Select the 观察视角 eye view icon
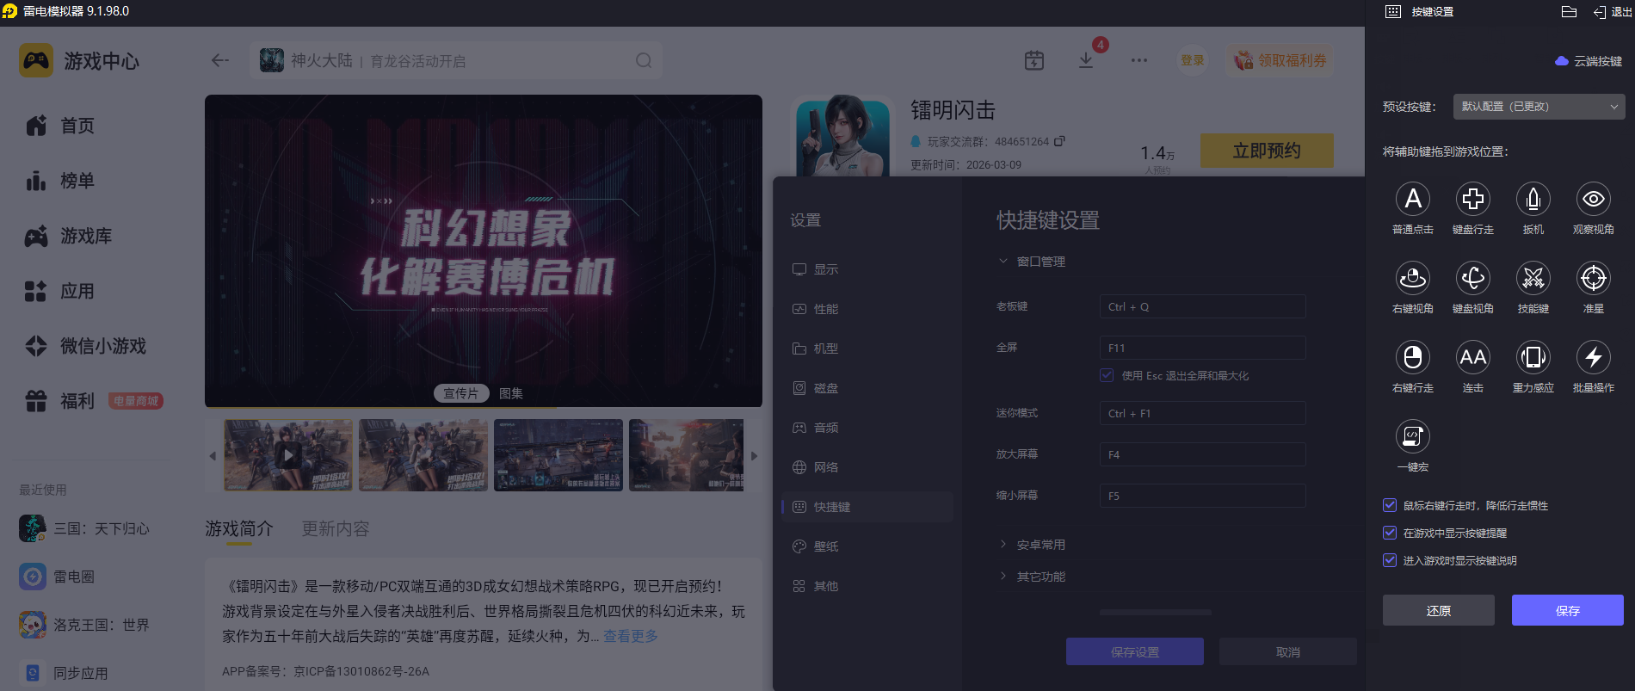The image size is (1635, 691). 1593,199
